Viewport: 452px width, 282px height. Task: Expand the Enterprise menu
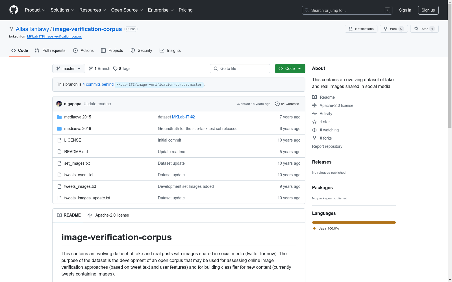[x=161, y=10]
